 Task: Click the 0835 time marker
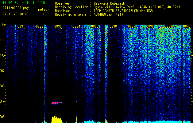[x=95, y=26]
